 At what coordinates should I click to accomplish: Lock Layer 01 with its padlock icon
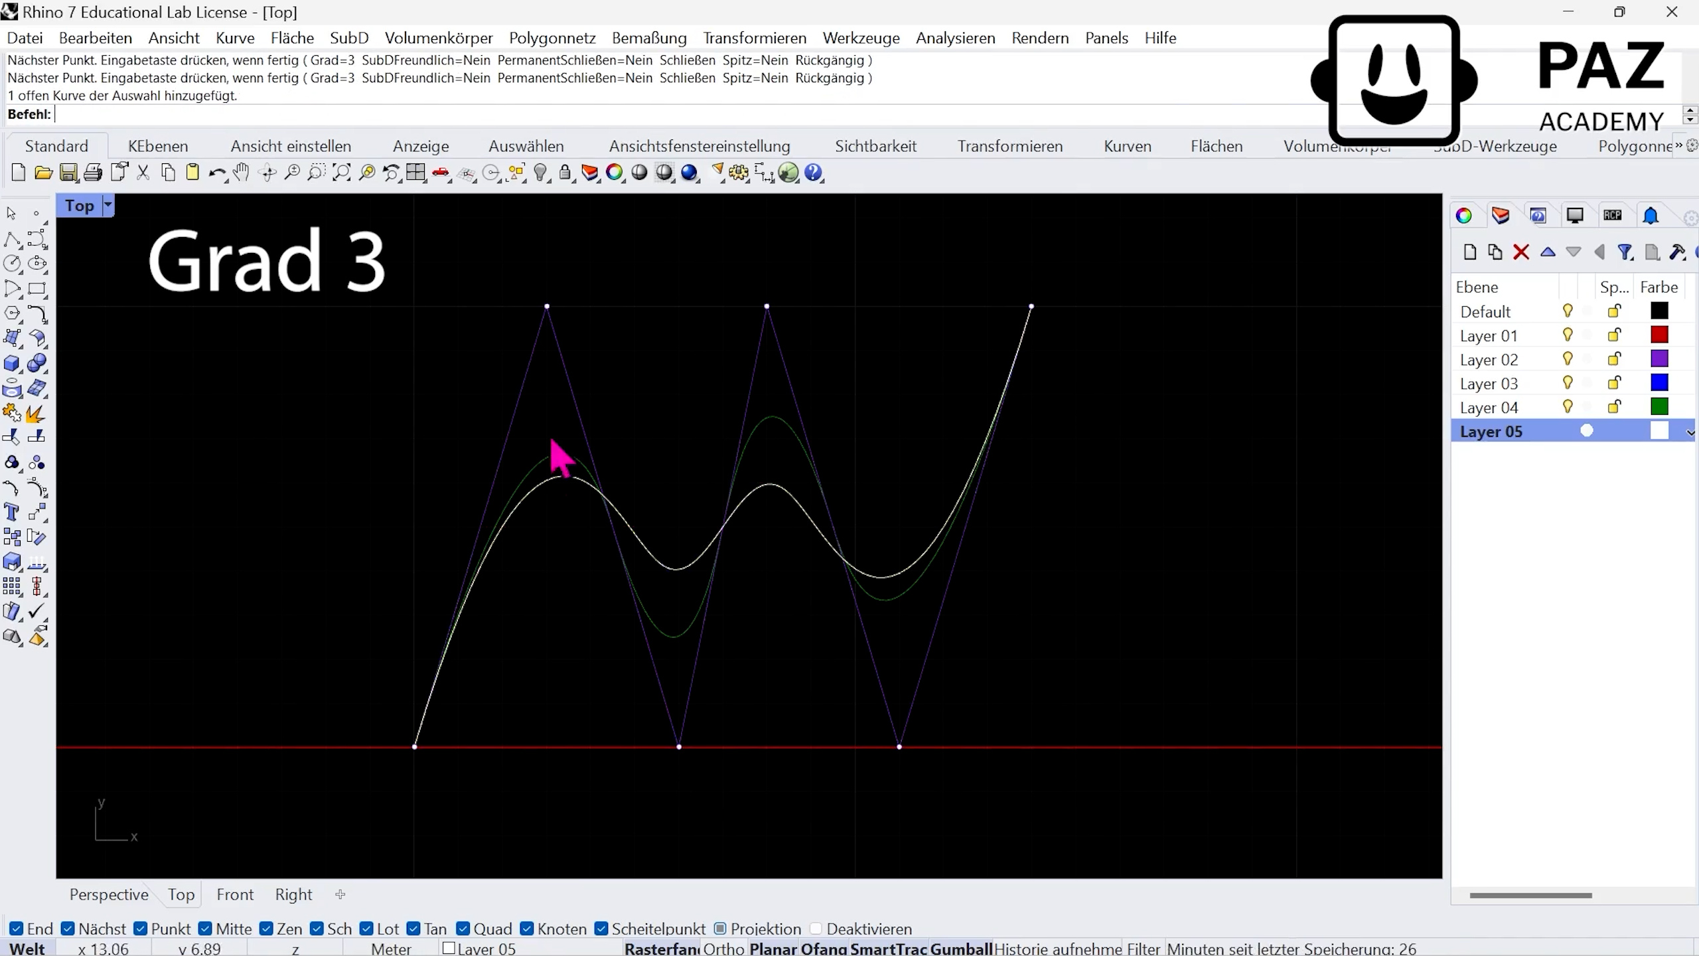coord(1614,335)
